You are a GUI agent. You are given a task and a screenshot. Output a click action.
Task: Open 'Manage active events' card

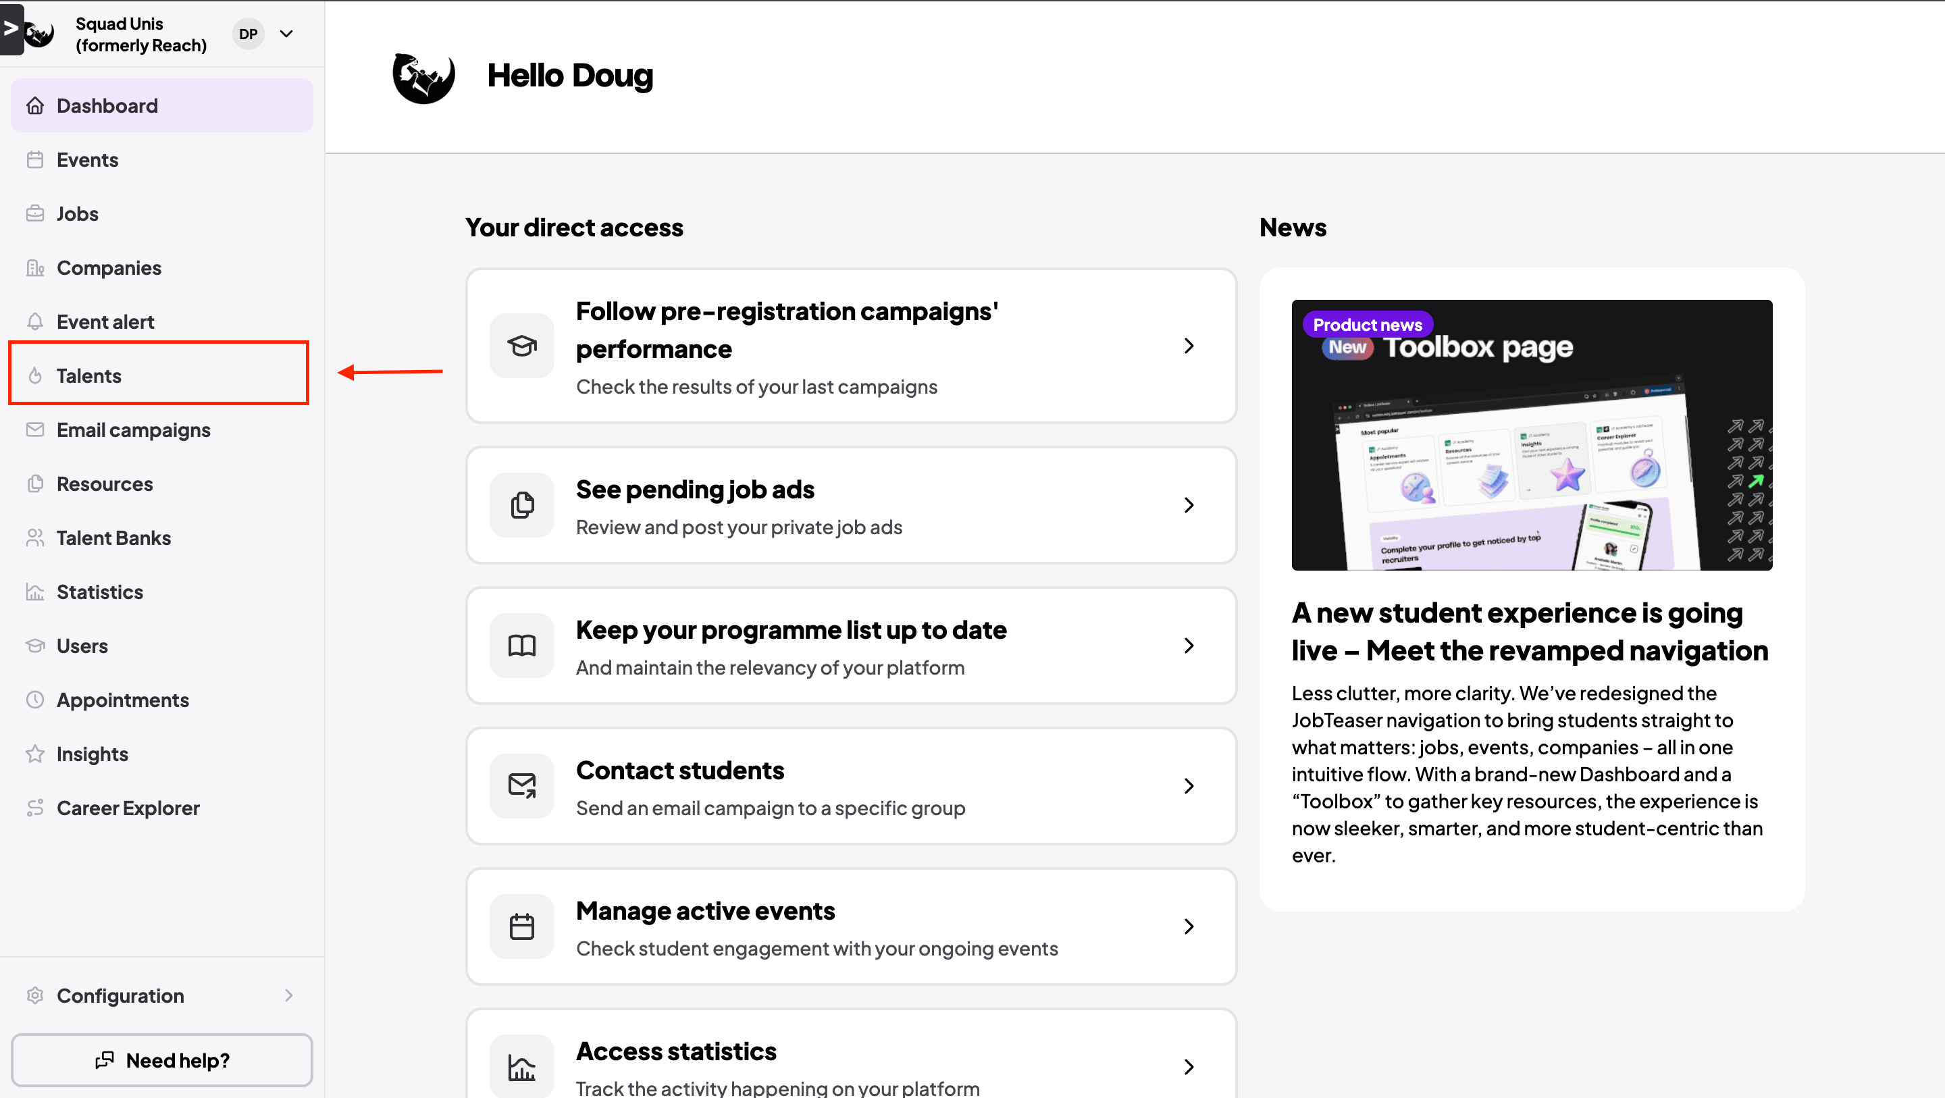coord(850,926)
